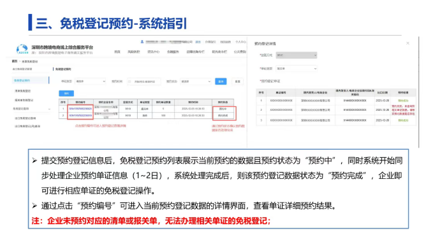Open the 单证类型 filter dropdown

[x=91, y=81]
